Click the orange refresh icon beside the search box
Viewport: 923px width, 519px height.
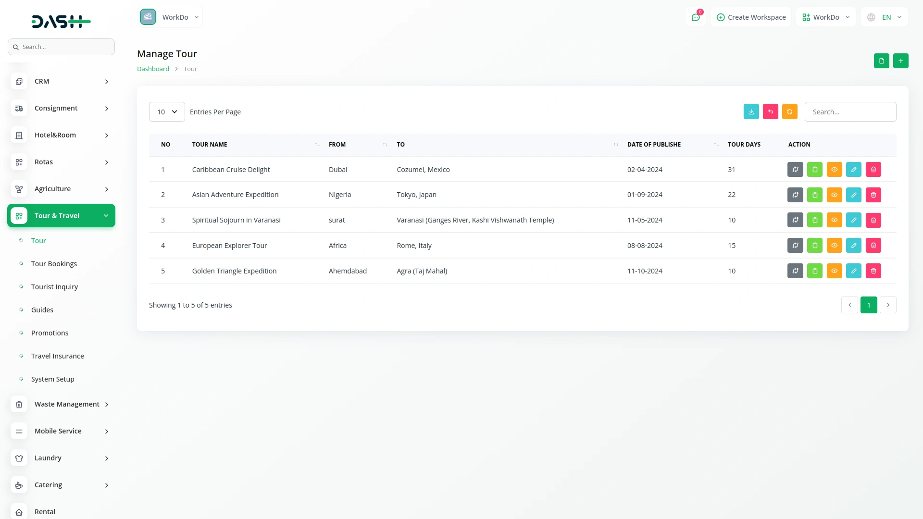click(x=789, y=111)
